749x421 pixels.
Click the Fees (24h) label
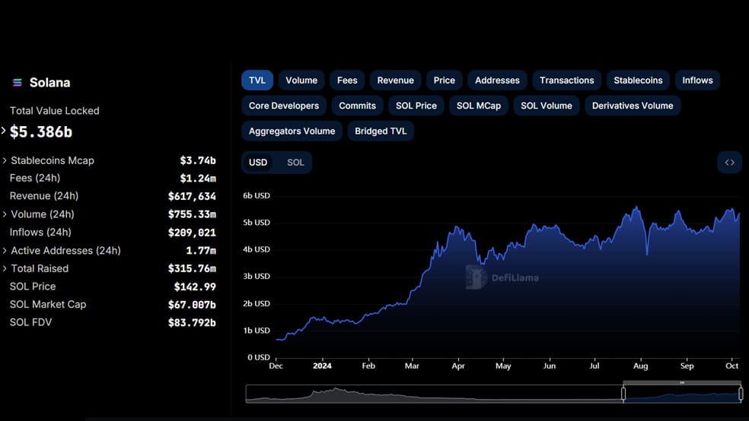(35, 179)
